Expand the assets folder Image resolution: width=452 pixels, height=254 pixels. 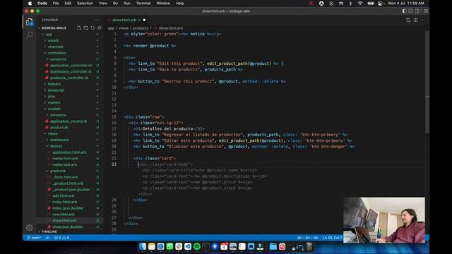tap(54, 41)
